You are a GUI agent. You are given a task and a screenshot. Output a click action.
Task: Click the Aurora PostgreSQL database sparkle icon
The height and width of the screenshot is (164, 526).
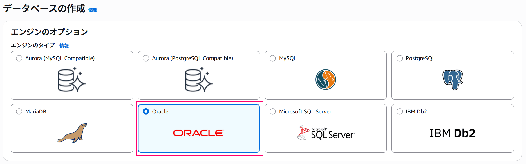199,80
